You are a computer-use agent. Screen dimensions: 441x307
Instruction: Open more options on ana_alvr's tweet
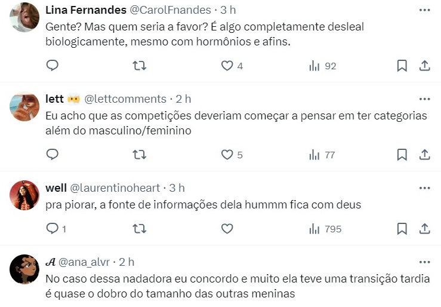coord(424,262)
